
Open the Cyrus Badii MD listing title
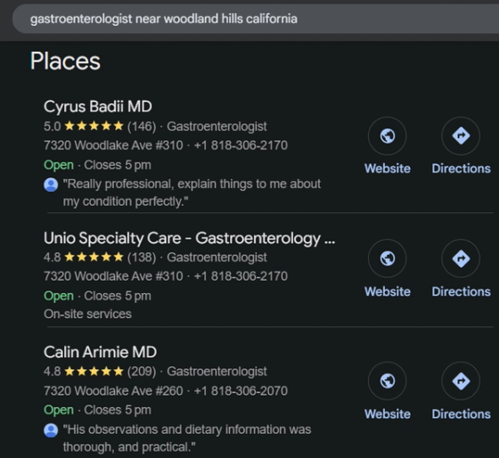click(x=98, y=107)
